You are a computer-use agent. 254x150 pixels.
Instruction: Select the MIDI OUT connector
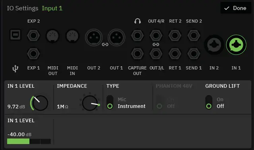[52, 36]
